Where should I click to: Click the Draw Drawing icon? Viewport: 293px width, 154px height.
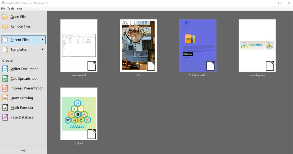(x=5, y=98)
